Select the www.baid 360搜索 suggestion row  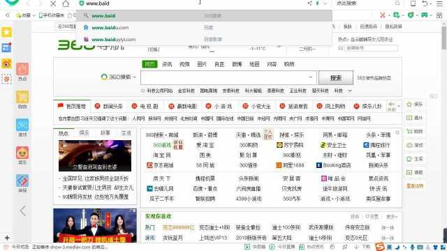pyautogui.click(x=204, y=15)
